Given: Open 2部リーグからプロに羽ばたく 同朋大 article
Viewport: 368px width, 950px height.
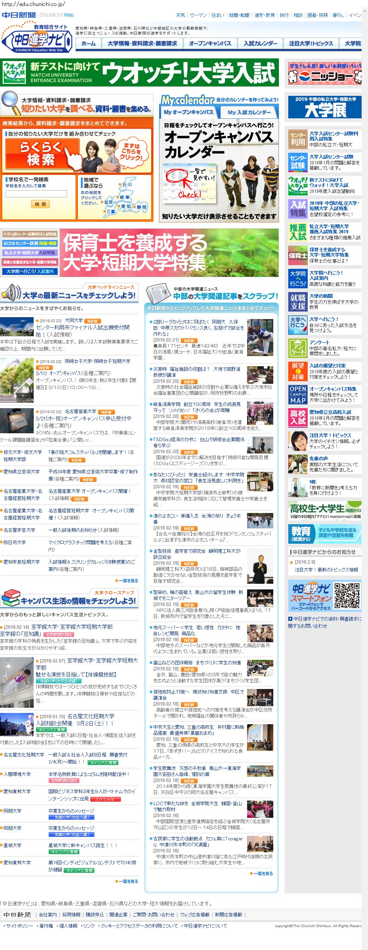Looking at the screenshot, I should click(198, 328).
